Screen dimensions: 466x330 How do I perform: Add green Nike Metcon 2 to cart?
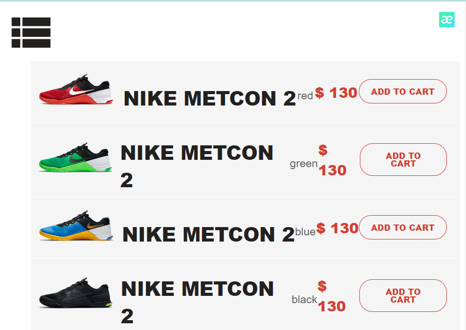(x=403, y=160)
